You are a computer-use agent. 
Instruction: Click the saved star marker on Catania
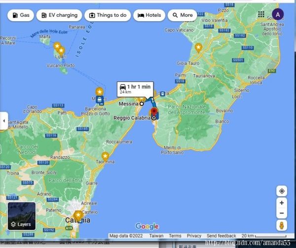[x=78, y=215]
